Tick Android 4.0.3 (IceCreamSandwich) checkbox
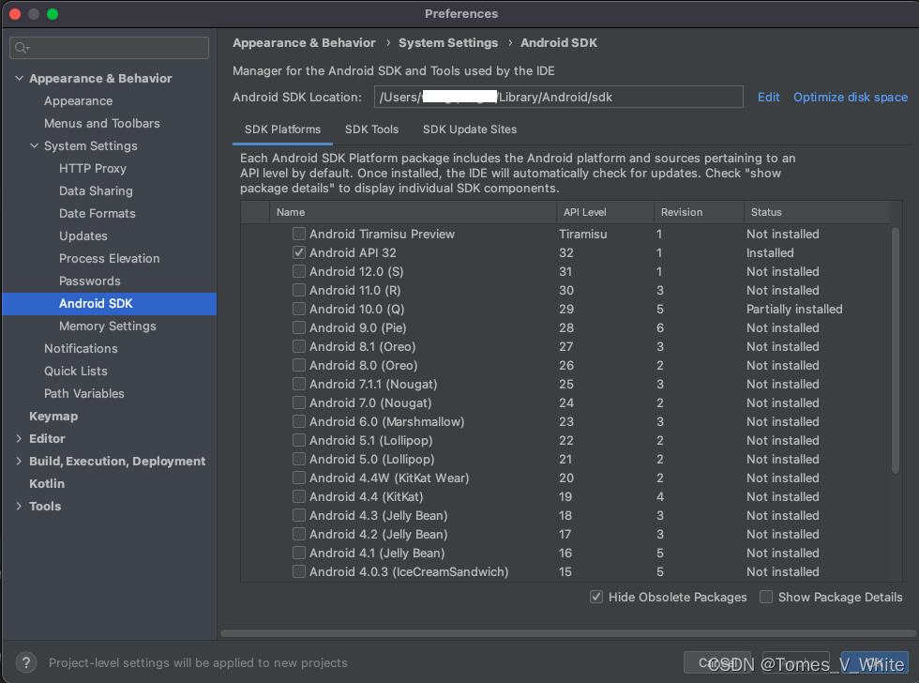This screenshot has width=919, height=683. point(299,571)
